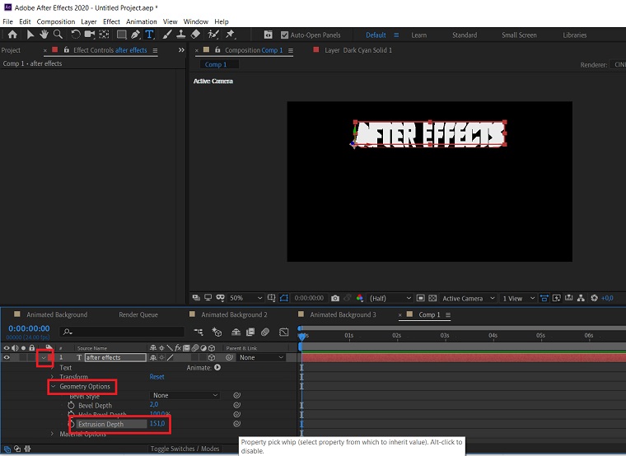Click Reset next to Transform
The width and height of the screenshot is (626, 456).
[156, 377]
